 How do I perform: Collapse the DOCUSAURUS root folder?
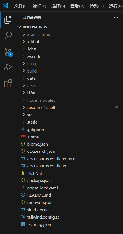coord(19,27)
